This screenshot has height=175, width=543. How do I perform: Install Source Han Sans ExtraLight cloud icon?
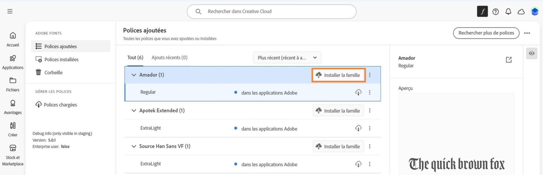358,164
